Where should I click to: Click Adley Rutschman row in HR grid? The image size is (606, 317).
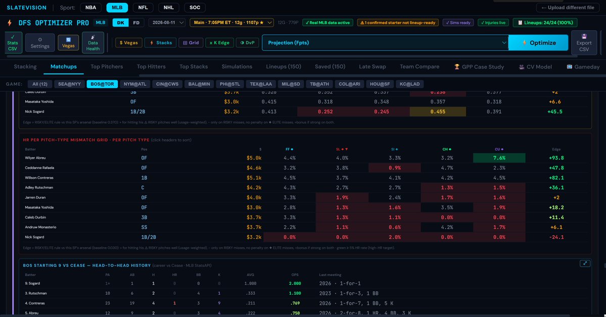[305, 188]
